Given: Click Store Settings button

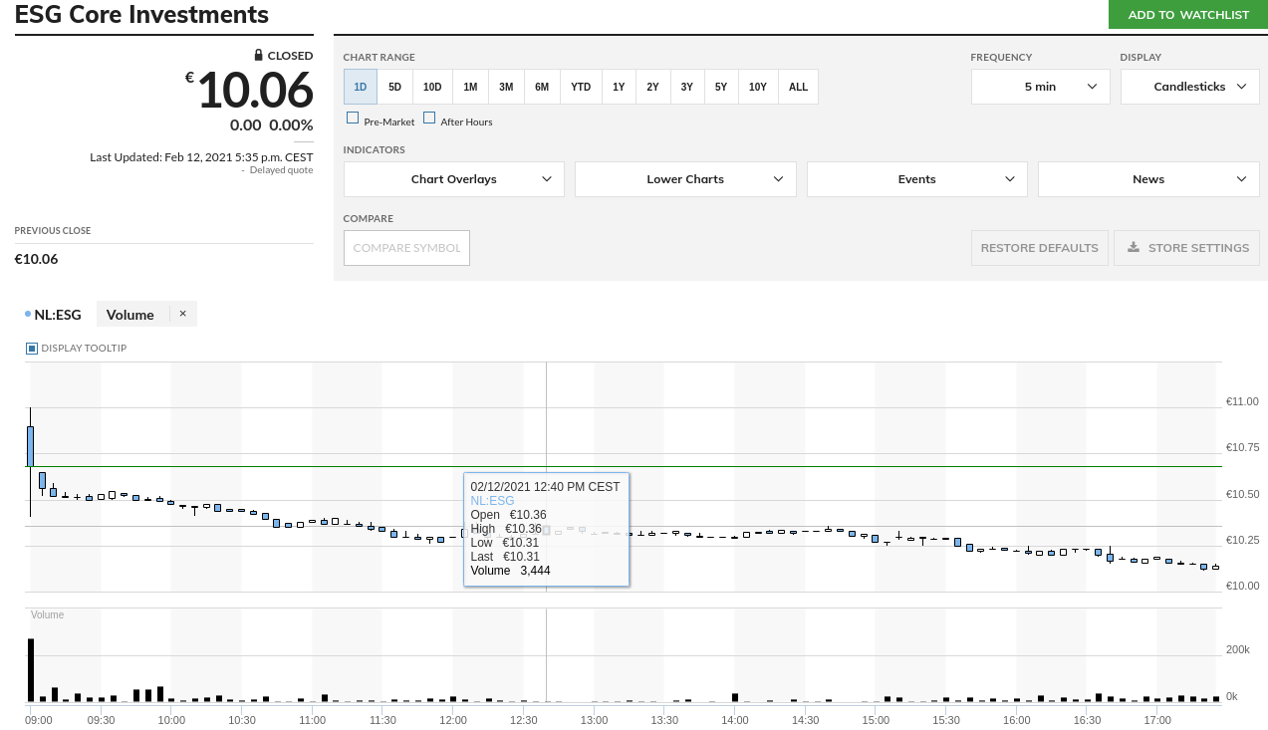Looking at the screenshot, I should point(1187,248).
